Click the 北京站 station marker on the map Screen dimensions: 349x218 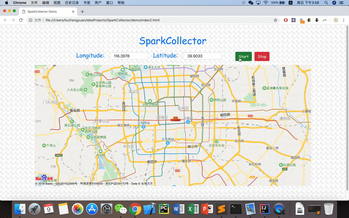click(188, 122)
